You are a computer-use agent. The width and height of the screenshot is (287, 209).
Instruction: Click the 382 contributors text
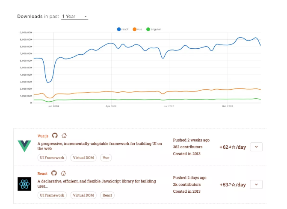(188, 147)
